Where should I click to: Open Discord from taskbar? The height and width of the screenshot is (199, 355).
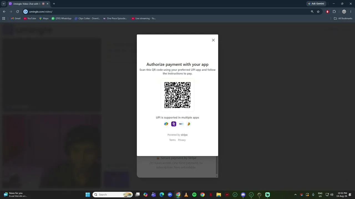tap(243, 195)
